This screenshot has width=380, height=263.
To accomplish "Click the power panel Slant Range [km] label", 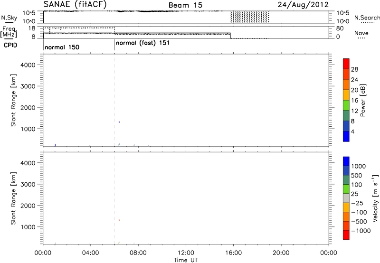I will click(x=13, y=100).
